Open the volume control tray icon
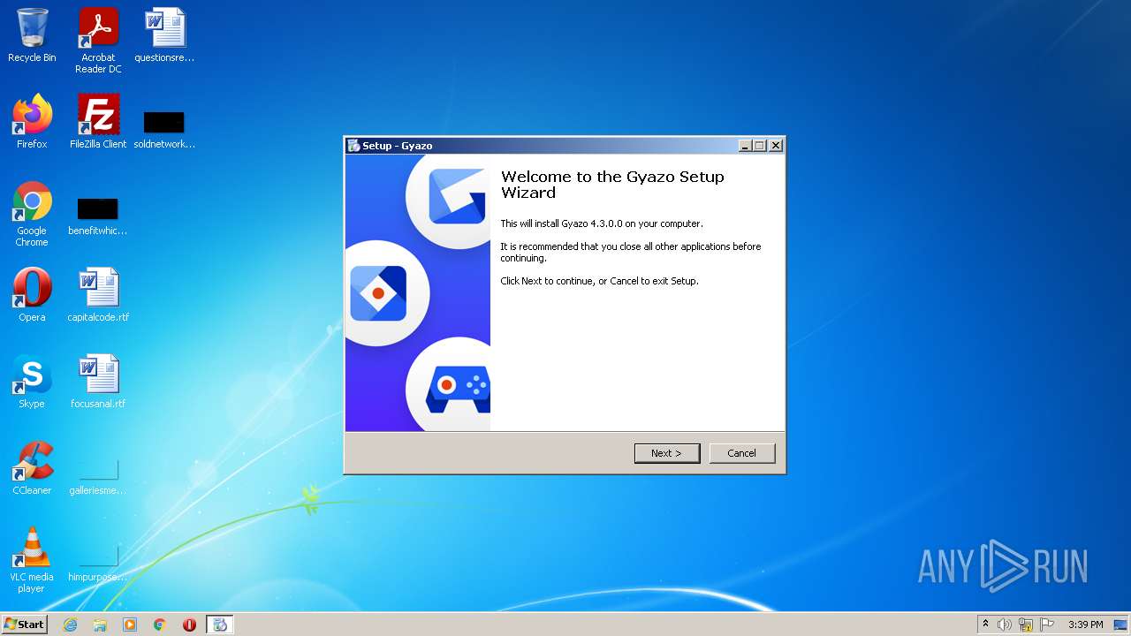 coord(1005,625)
